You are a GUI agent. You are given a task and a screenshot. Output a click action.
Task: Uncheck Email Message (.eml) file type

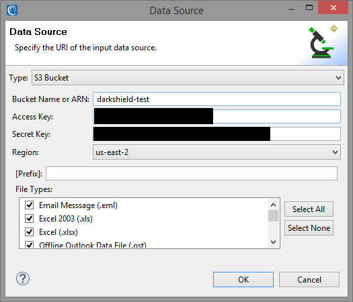point(30,205)
